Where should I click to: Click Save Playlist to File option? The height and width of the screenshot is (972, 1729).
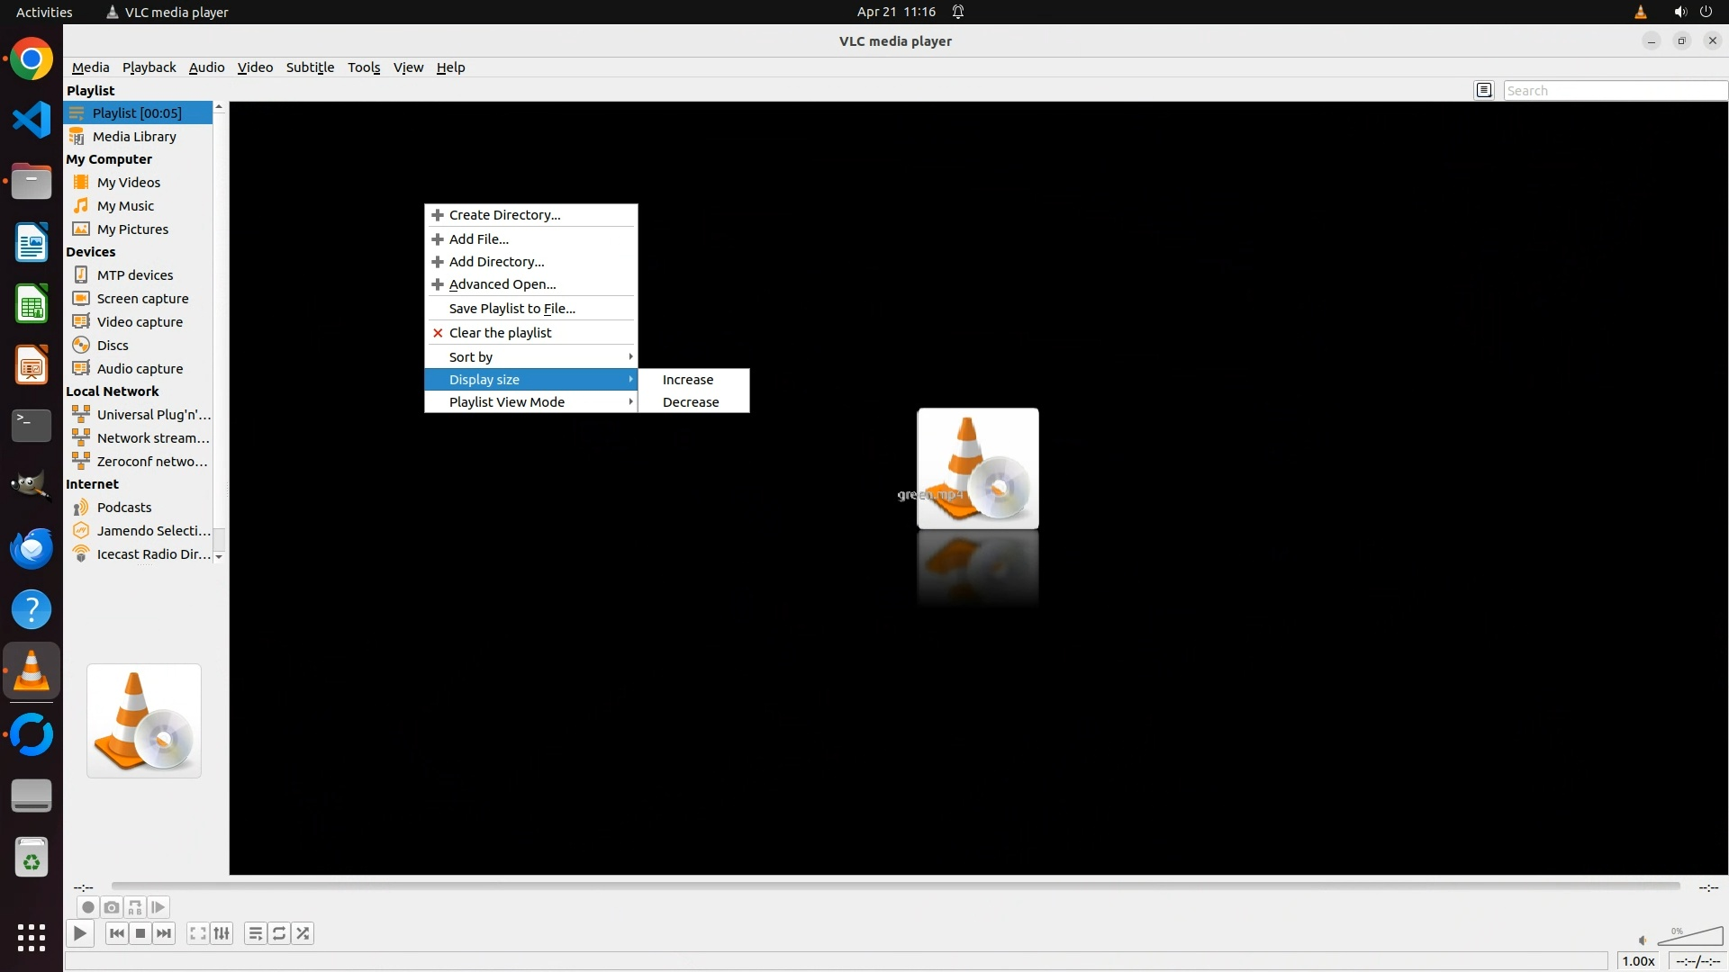[x=511, y=309]
